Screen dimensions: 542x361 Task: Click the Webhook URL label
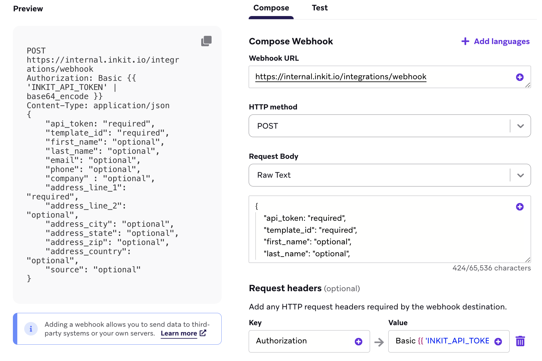click(x=274, y=58)
